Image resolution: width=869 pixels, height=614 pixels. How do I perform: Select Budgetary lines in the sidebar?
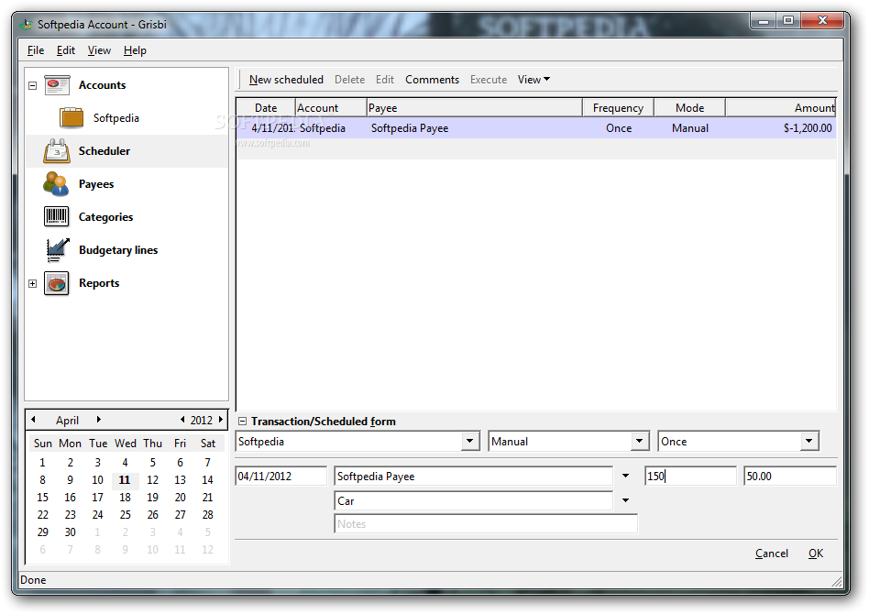click(118, 250)
